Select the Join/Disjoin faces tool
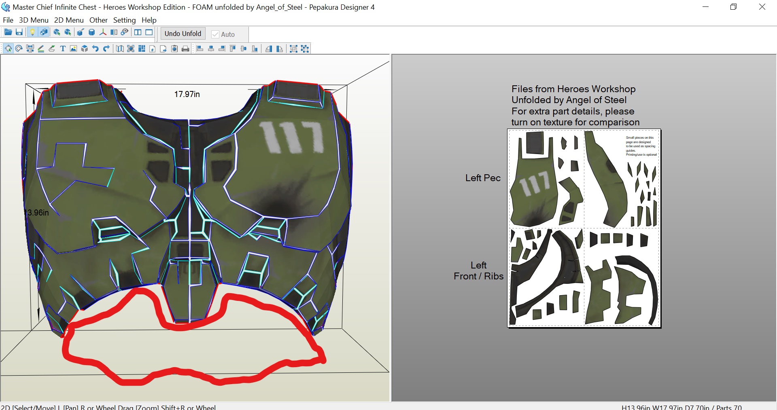The width and height of the screenshot is (777, 410). 30,49
